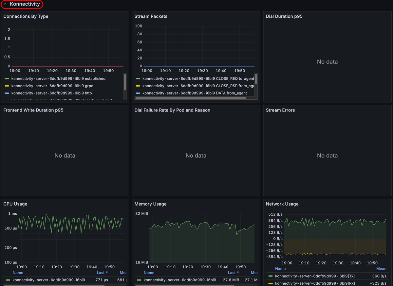Collapse the Konnectivity row chevron
Screen dimensions: 393x286
coord(5,4)
